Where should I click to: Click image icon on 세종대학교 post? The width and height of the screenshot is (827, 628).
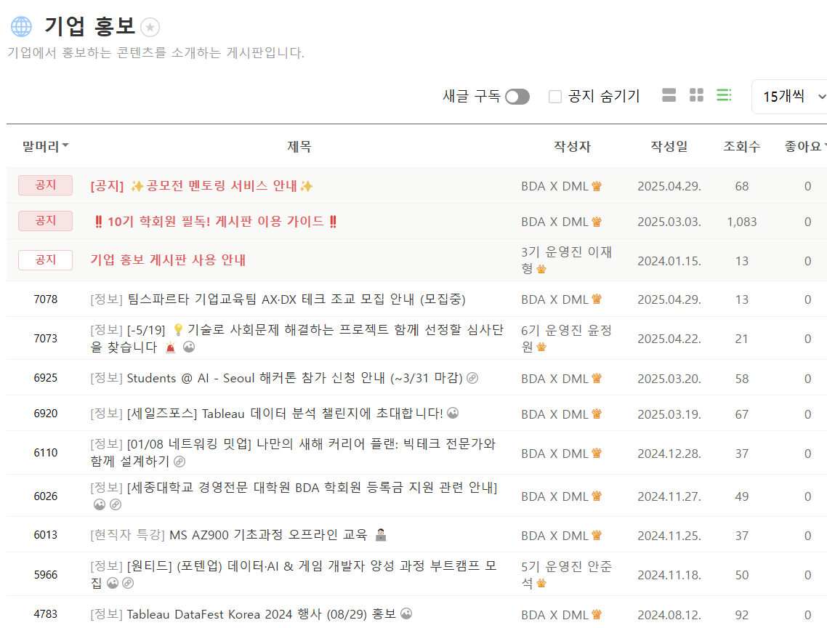[x=100, y=504]
